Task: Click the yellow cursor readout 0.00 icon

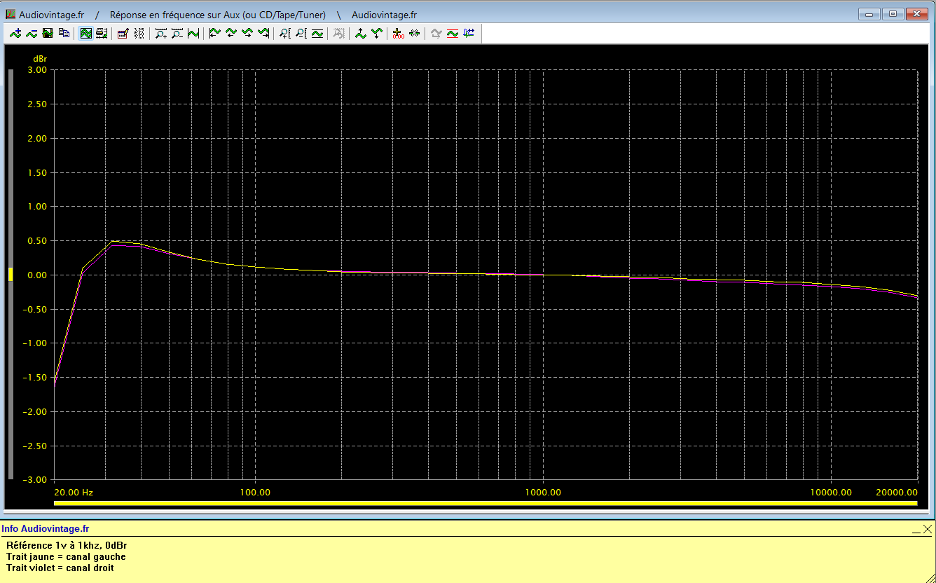Action: click(398, 33)
